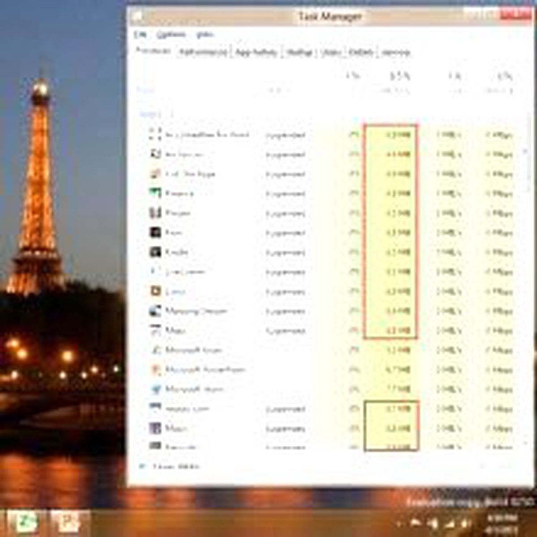
Task: Select the Microsoft Excel process name
Action: pos(194,350)
